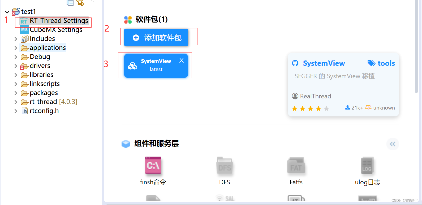Click the RealThread user avatar icon

[x=295, y=96]
